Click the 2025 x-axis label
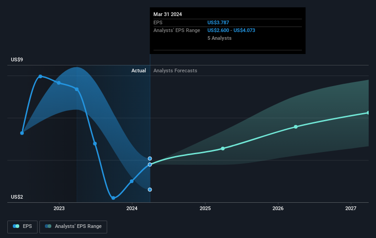Viewport: 376px width, 238px height. click(205, 208)
